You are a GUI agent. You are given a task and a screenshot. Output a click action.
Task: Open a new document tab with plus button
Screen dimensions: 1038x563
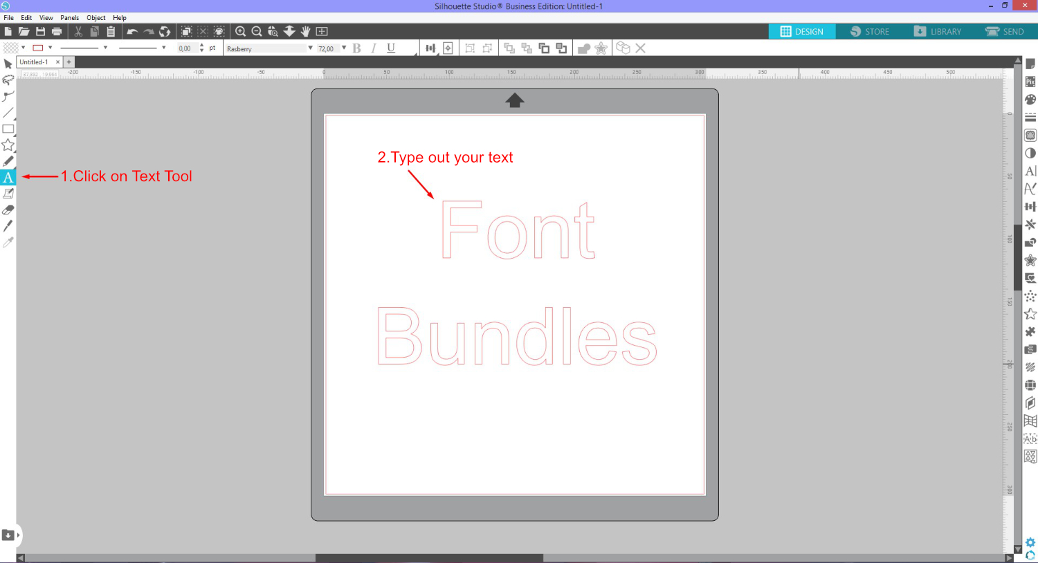[69, 62]
